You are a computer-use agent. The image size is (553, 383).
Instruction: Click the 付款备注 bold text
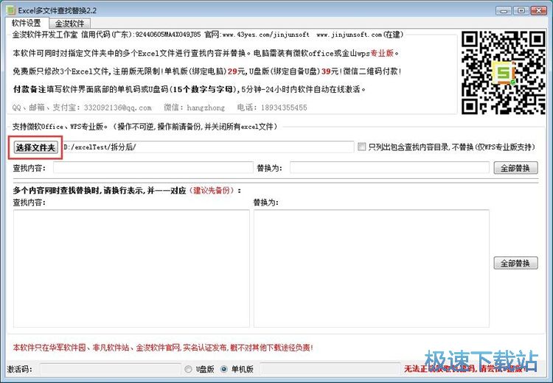coord(29,89)
